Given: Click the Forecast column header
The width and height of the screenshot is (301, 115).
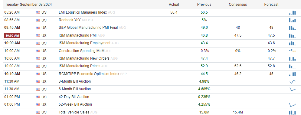Looking at the screenshot, I should pos(271,5).
